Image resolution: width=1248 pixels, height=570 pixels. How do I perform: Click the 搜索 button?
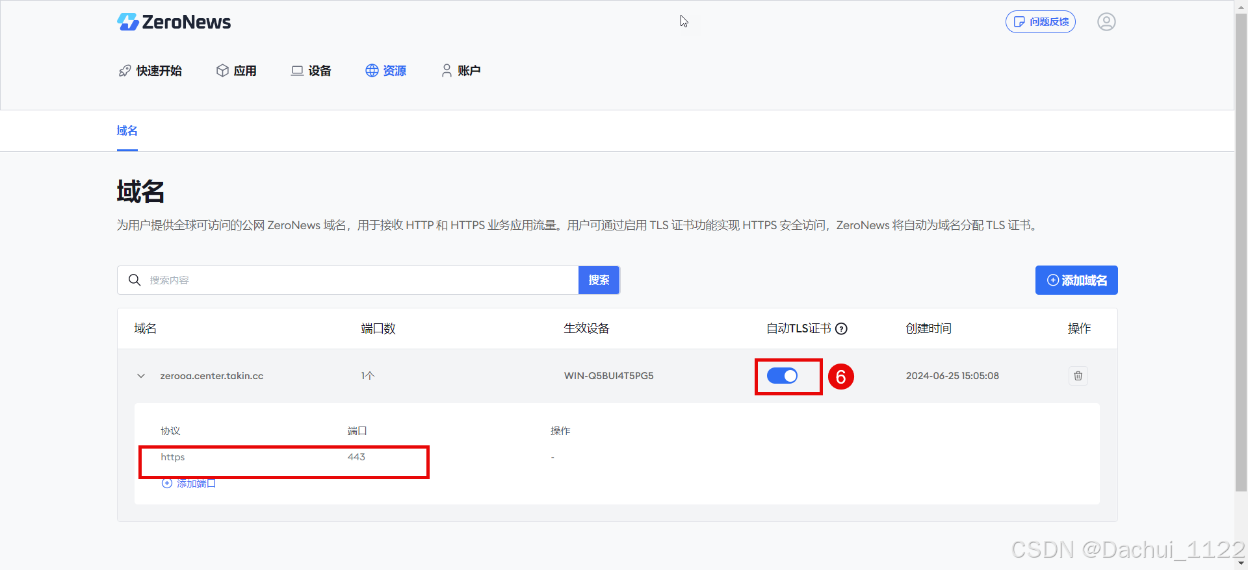pyautogui.click(x=599, y=280)
